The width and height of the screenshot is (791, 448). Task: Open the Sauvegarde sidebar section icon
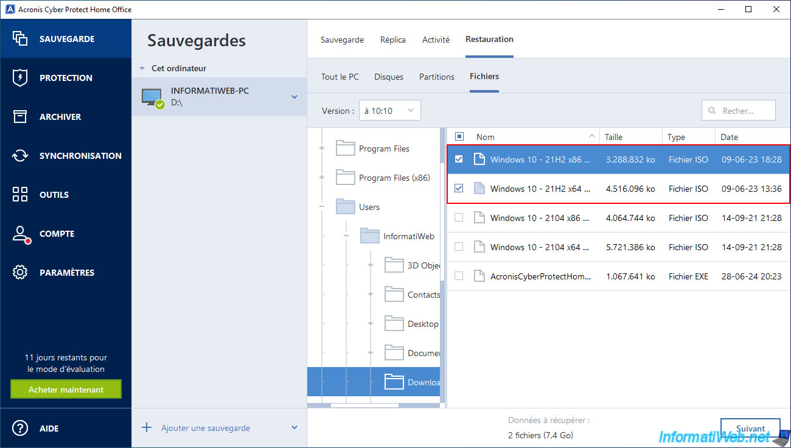(x=20, y=39)
